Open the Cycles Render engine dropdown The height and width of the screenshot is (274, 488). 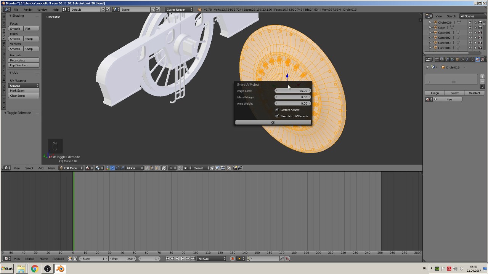179,10
